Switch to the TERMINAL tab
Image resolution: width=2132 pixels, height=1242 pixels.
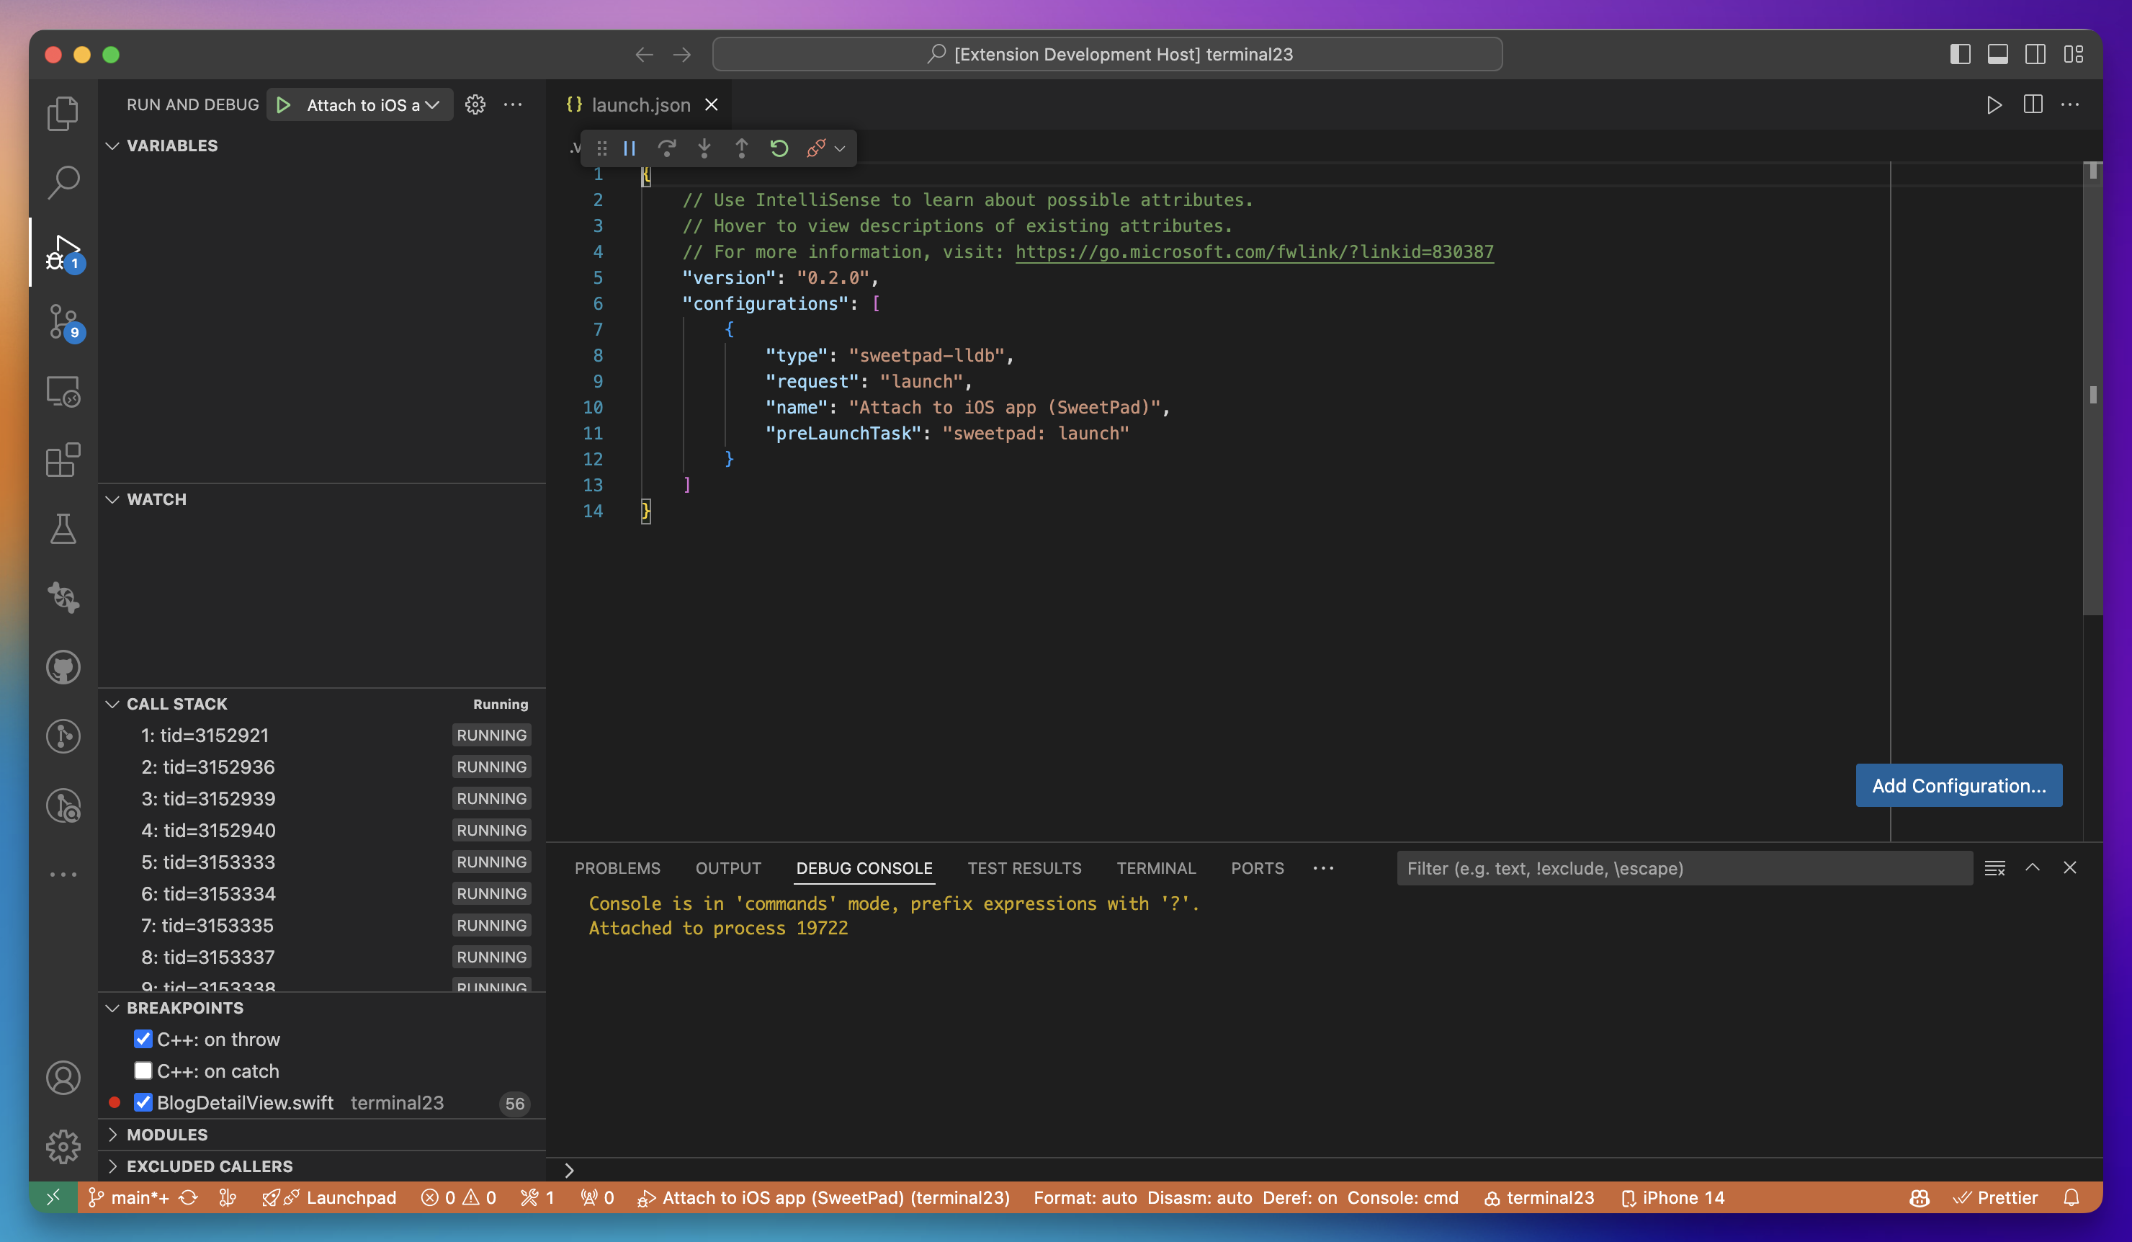(x=1156, y=867)
